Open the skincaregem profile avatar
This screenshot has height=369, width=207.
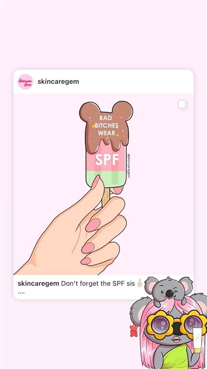tap(25, 82)
